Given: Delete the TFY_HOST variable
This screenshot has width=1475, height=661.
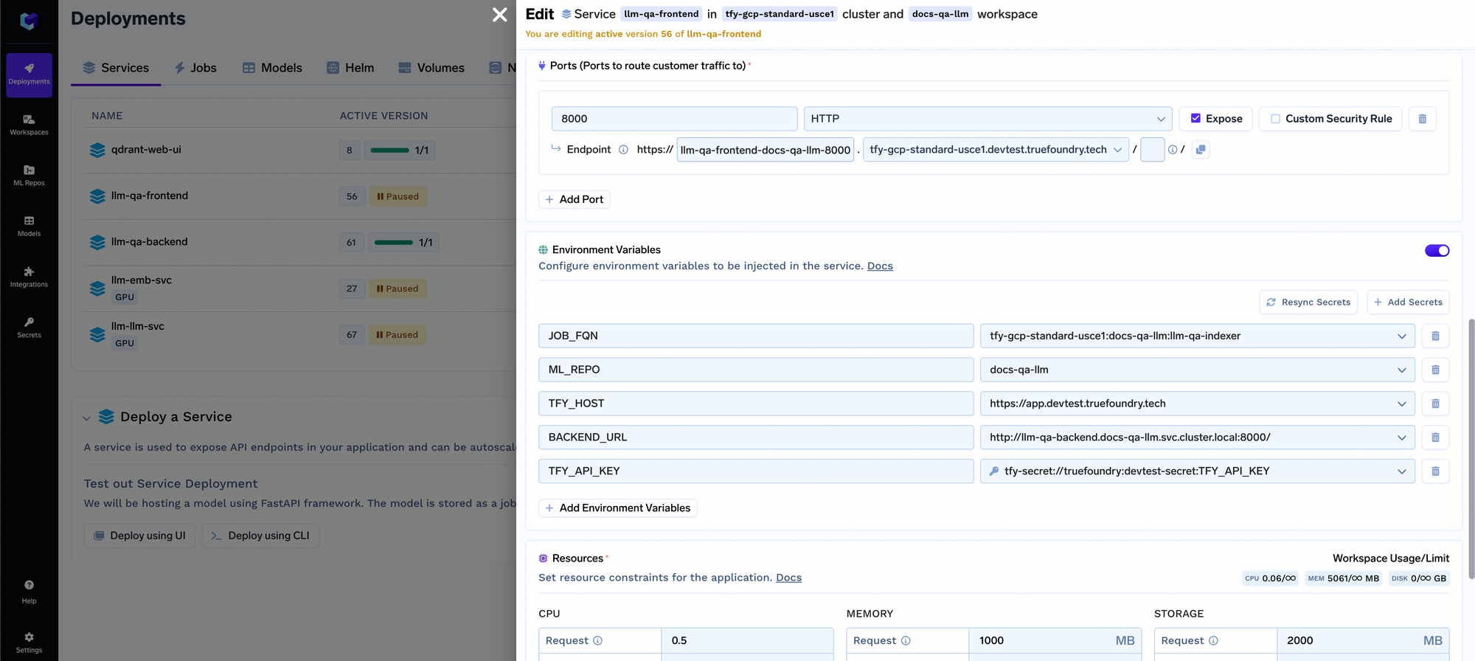Looking at the screenshot, I should coord(1435,404).
